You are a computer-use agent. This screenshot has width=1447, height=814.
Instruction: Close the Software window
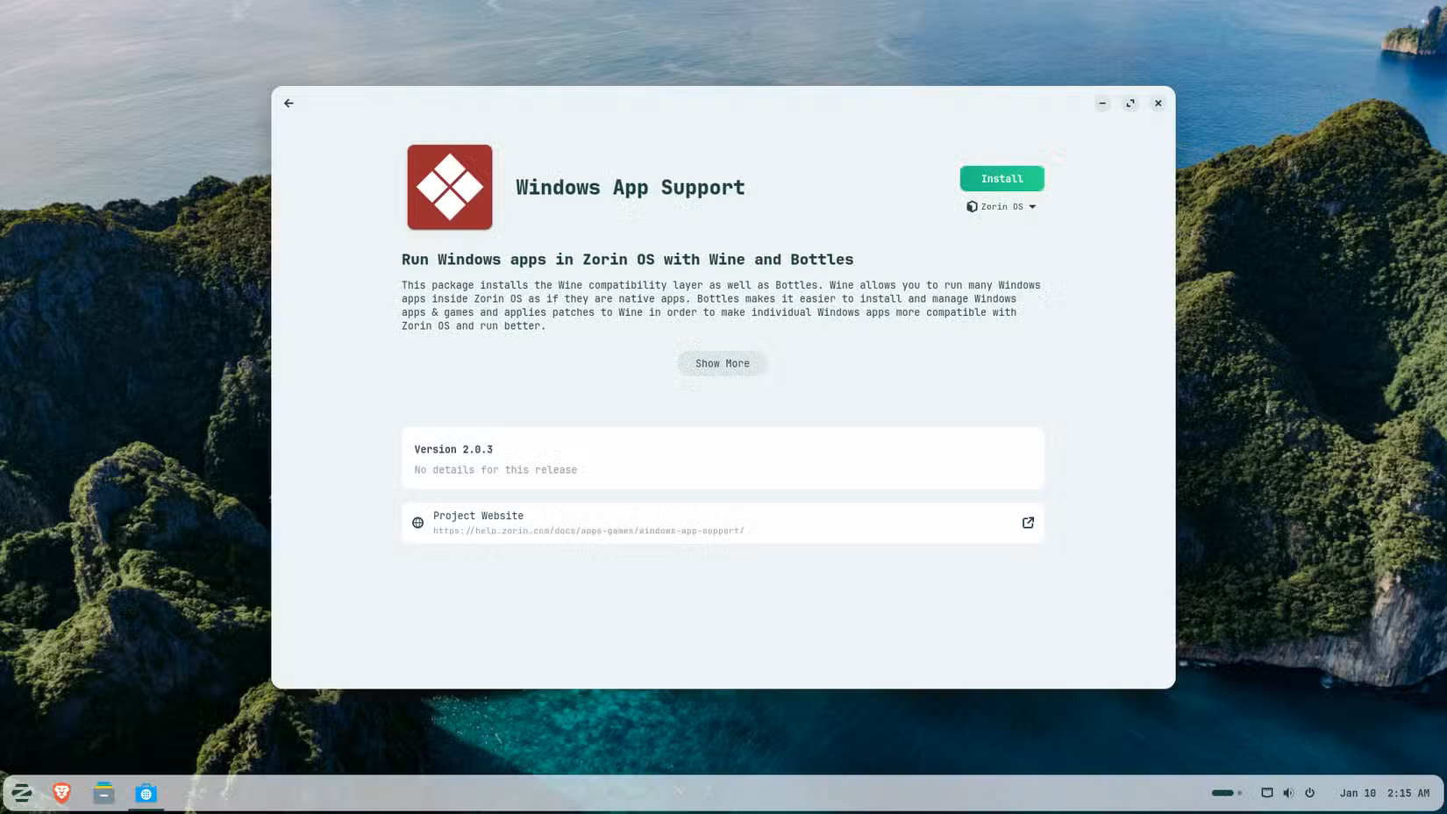click(1158, 104)
